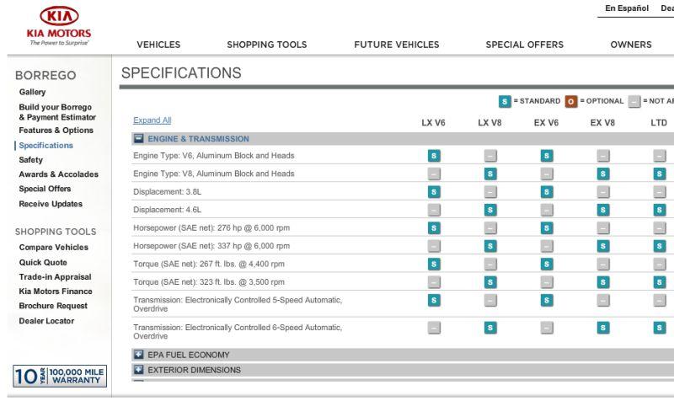Collapse the Engine & Transmission section
The width and height of the screenshot is (674, 401).
pos(139,139)
